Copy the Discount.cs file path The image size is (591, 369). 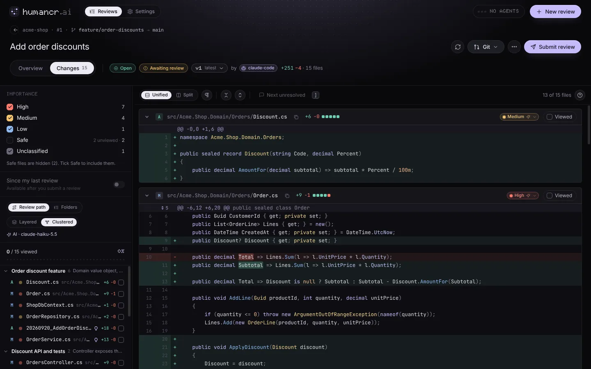296,117
